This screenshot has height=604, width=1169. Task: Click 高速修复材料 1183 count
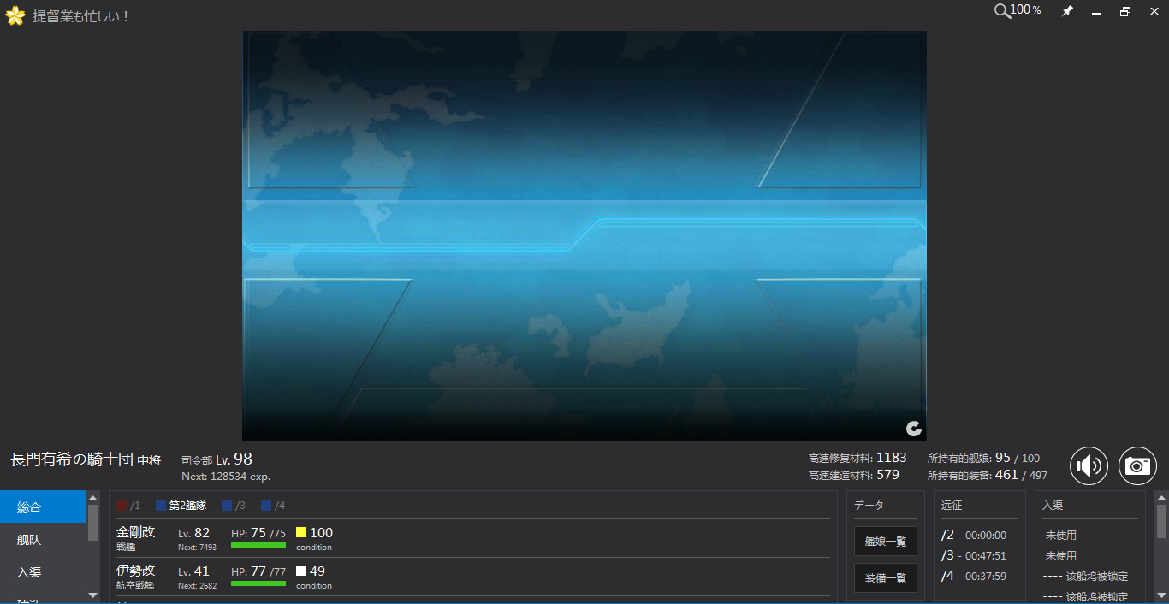coord(857,458)
